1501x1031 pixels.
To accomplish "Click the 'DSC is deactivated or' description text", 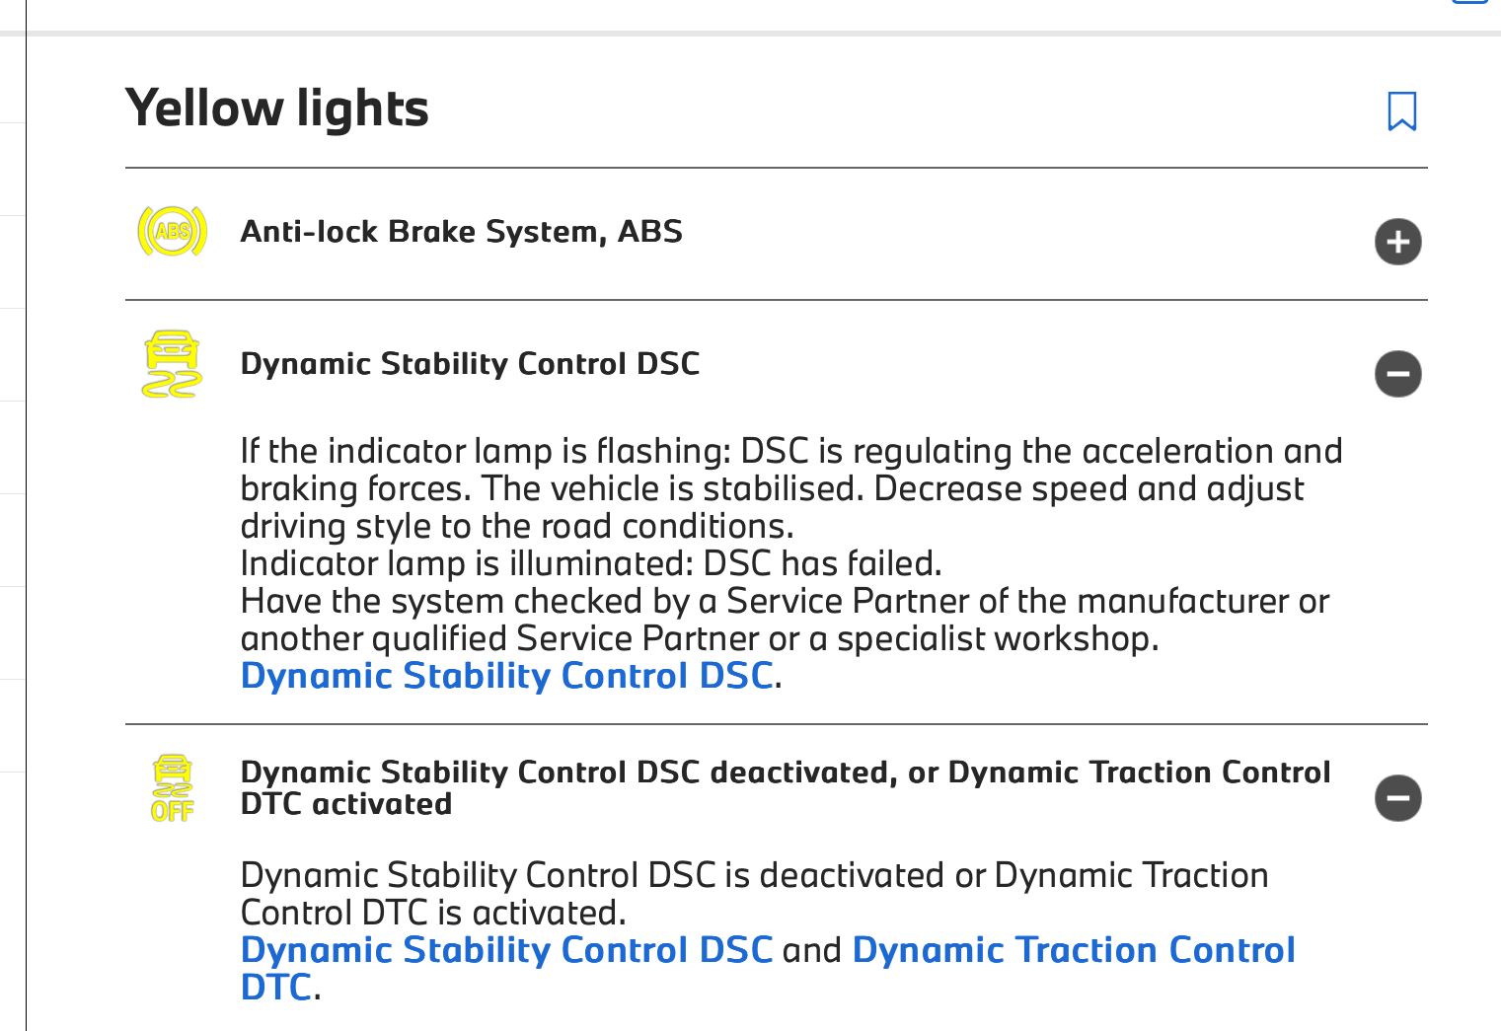I will (754, 876).
